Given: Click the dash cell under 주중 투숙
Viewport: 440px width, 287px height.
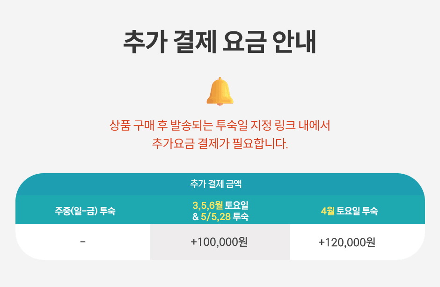Looking at the screenshot, I should click(x=83, y=242).
